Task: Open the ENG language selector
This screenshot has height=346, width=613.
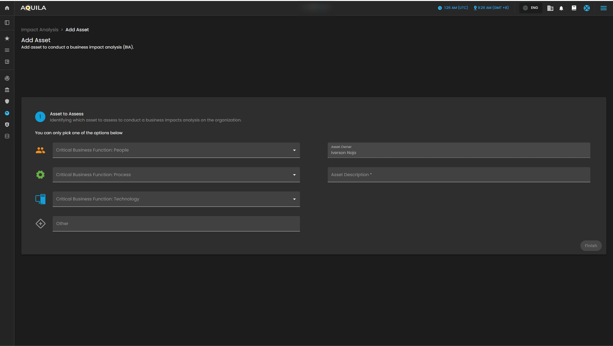Action: coord(531,8)
